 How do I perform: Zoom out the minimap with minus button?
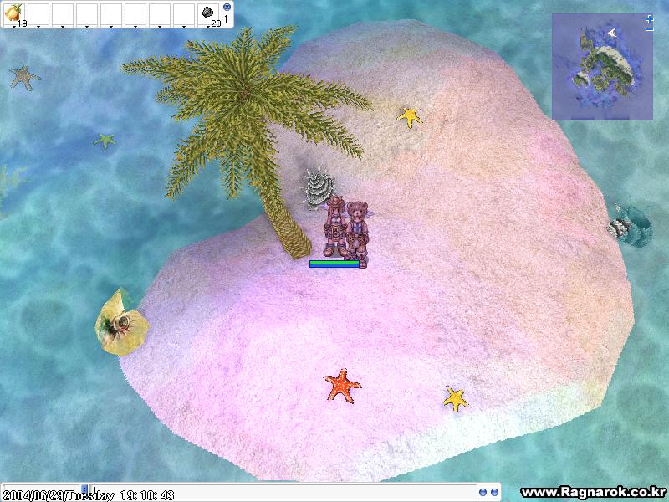(650, 29)
